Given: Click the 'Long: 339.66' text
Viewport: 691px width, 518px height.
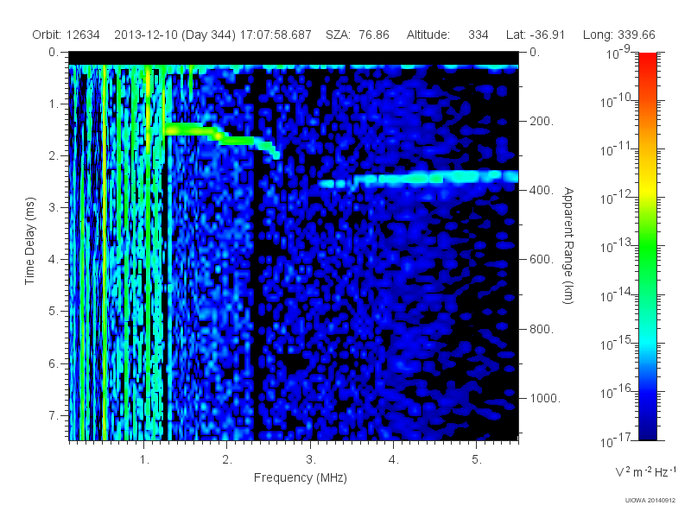Looking at the screenshot, I should pos(619,35).
